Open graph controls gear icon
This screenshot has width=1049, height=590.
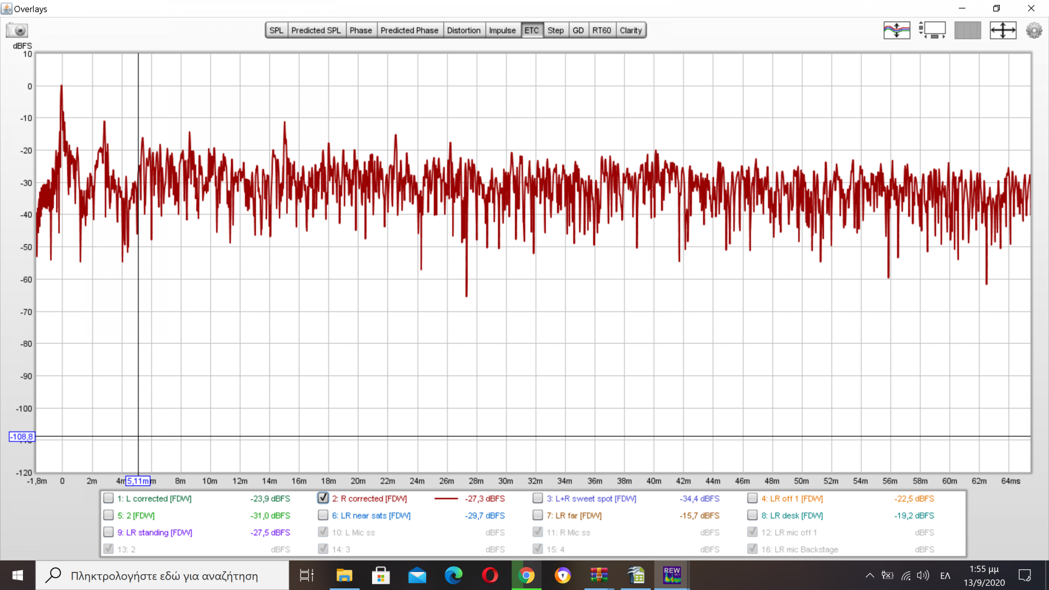click(x=1034, y=30)
